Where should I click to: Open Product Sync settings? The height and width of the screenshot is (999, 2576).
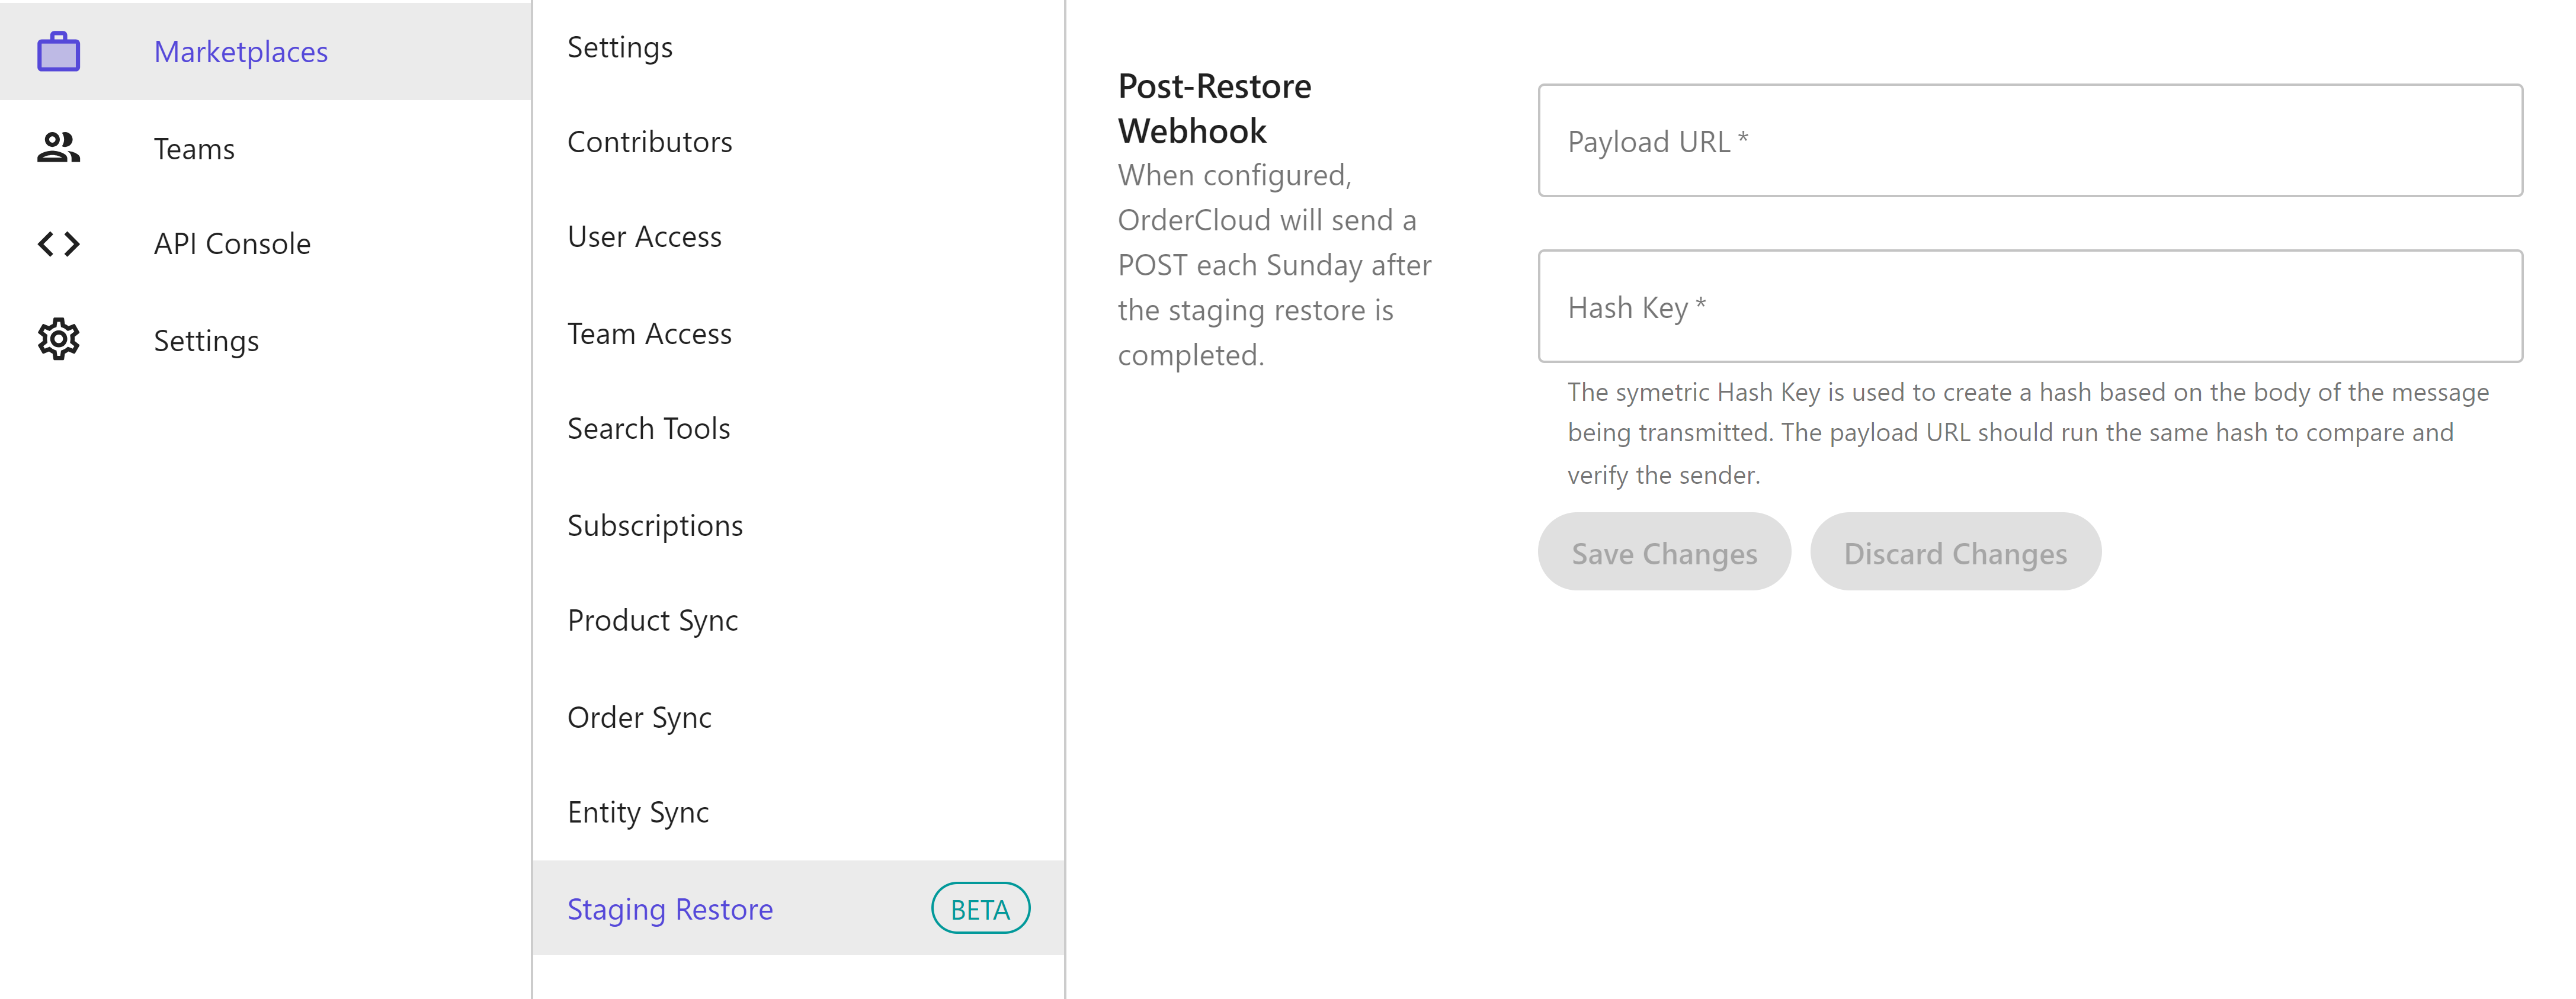pos(798,620)
